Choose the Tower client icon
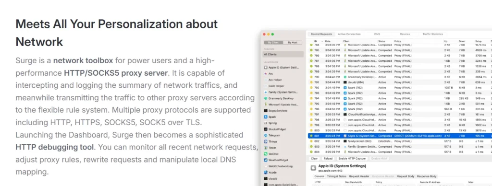The height and width of the screenshot is (186, 492). 266,148
